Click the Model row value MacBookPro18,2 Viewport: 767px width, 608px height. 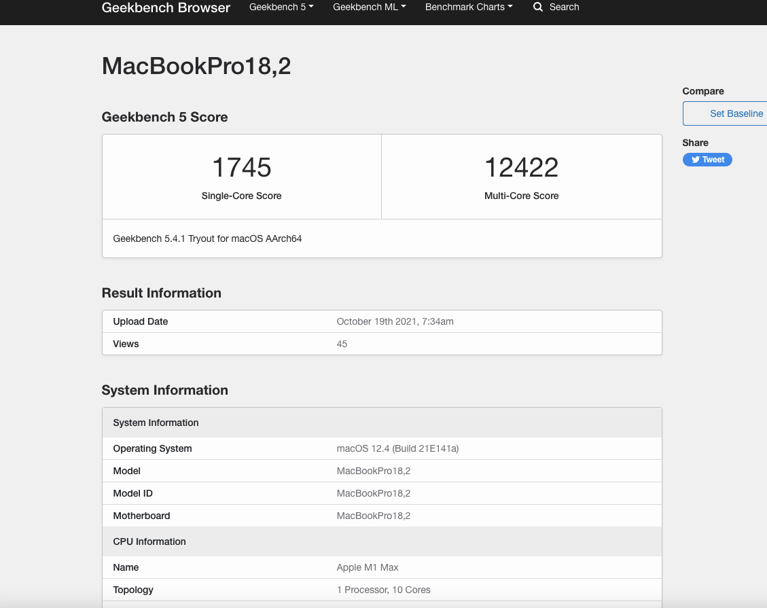[374, 471]
